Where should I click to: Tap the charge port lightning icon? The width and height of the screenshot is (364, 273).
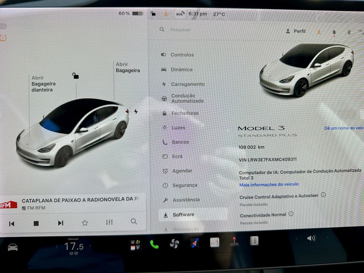(x=136, y=112)
